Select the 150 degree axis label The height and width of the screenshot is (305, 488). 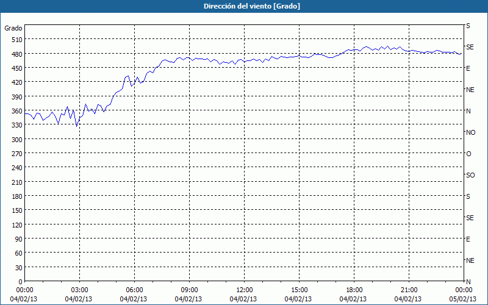pyautogui.click(x=17, y=210)
